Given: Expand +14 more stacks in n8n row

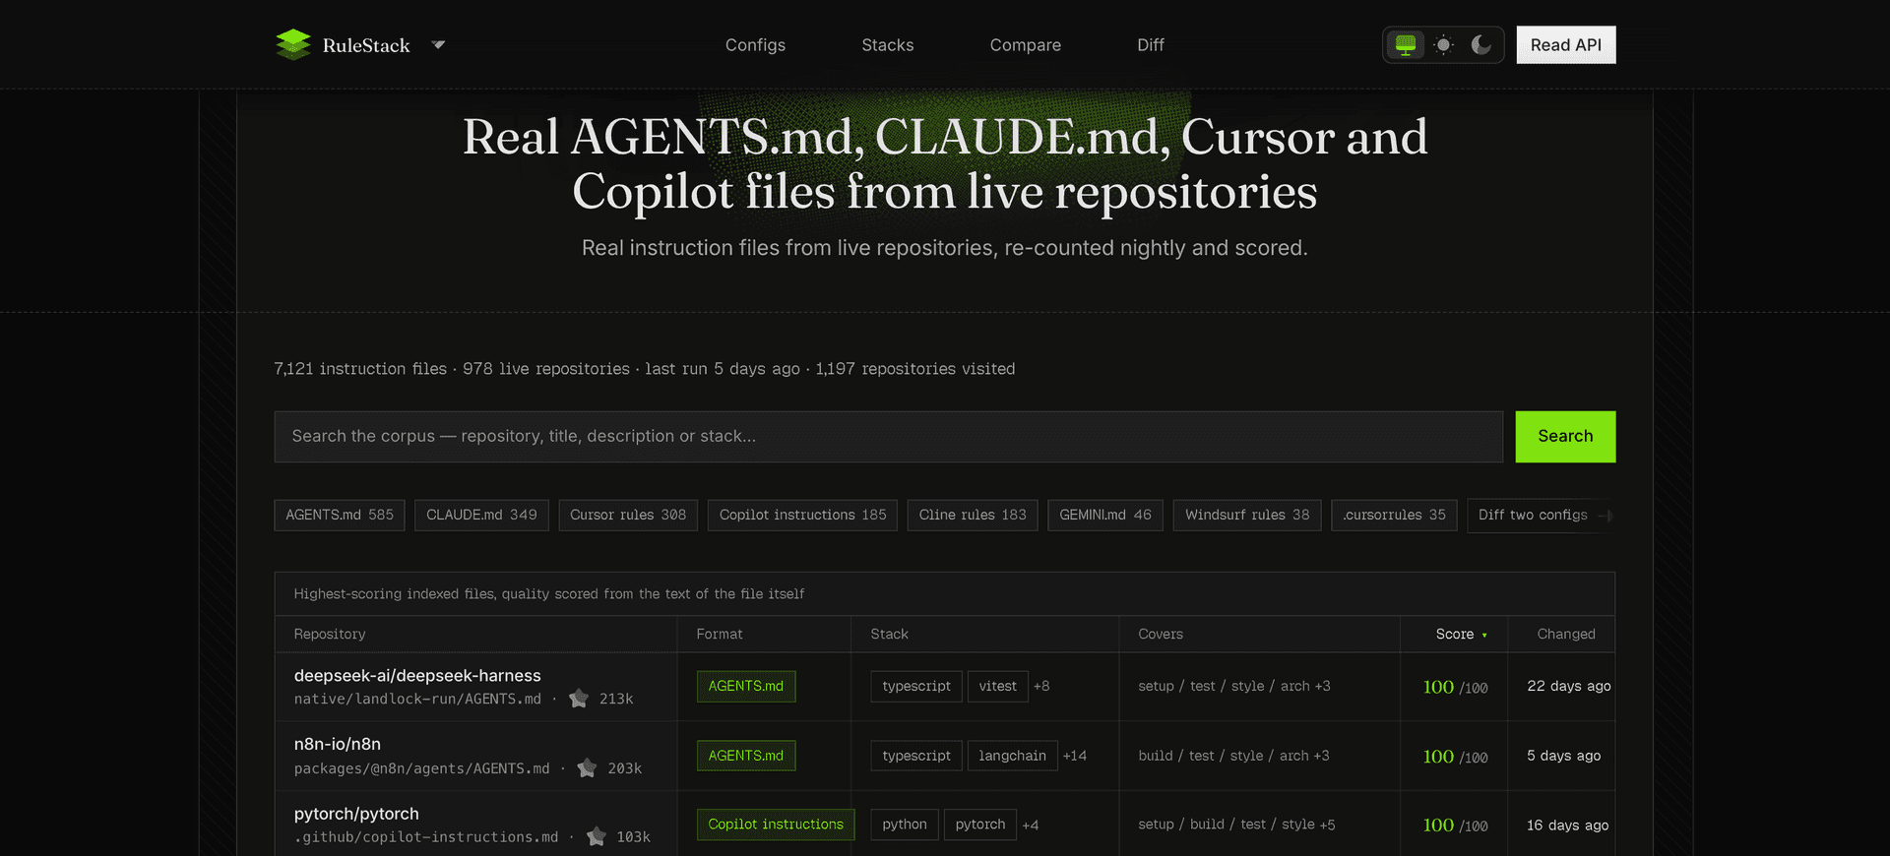Looking at the screenshot, I should point(1075,756).
